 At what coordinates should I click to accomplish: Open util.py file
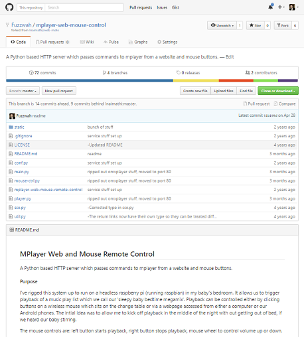pyautogui.click(x=20, y=216)
